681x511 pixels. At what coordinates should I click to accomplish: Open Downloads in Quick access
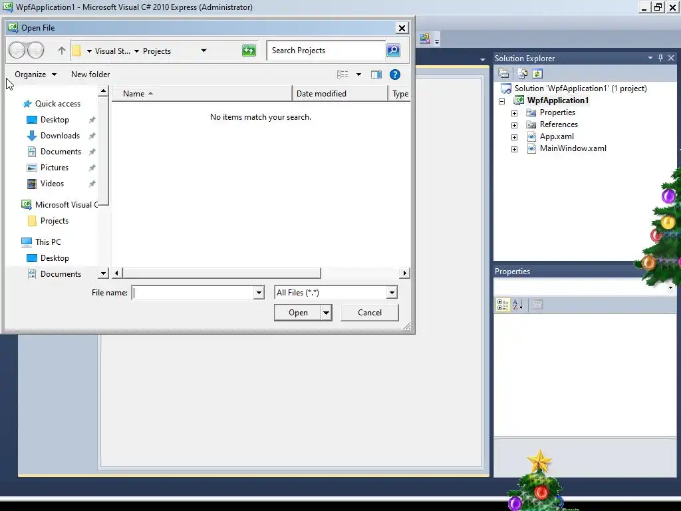click(60, 136)
